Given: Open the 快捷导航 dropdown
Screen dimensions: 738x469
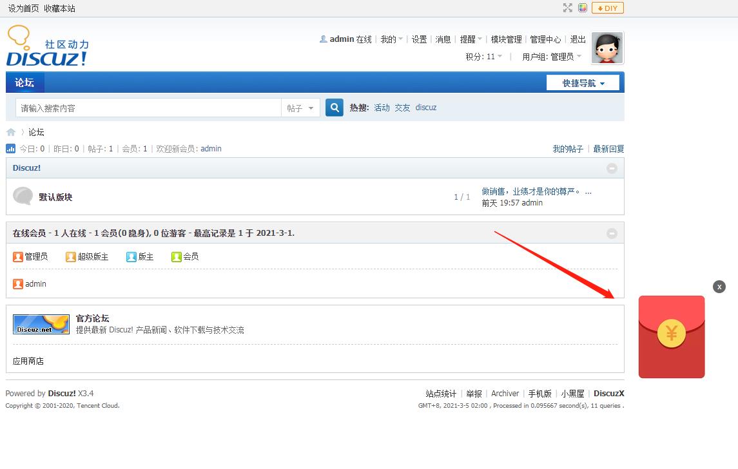Looking at the screenshot, I should tap(583, 83).
